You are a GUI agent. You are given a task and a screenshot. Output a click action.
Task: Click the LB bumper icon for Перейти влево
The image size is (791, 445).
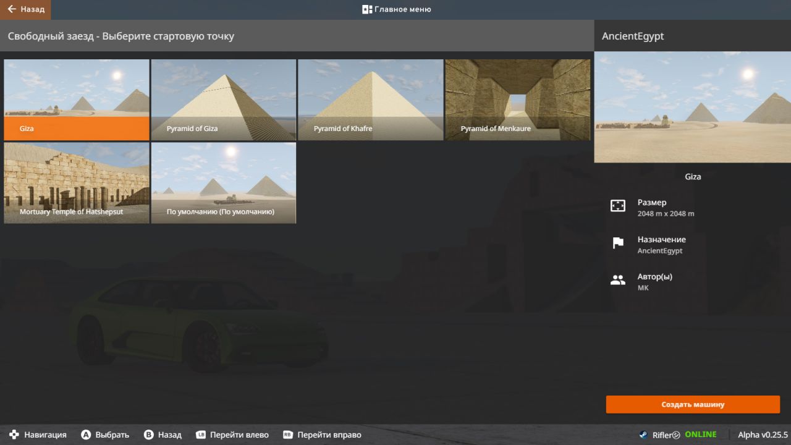(x=201, y=434)
